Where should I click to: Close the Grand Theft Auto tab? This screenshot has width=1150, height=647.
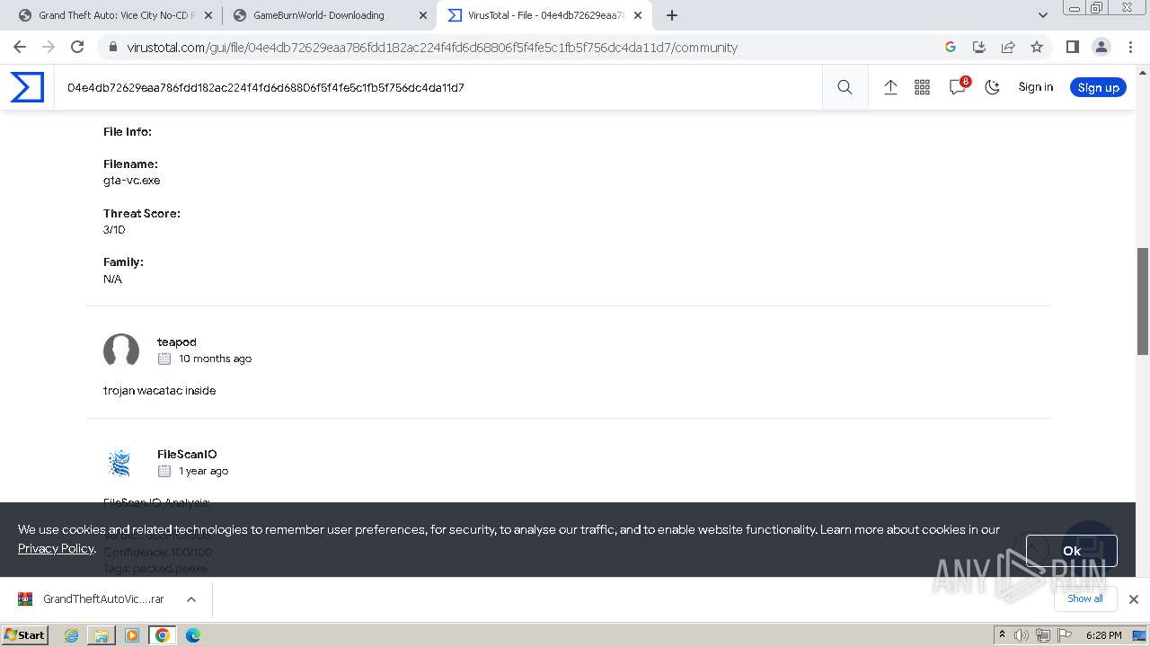point(208,15)
